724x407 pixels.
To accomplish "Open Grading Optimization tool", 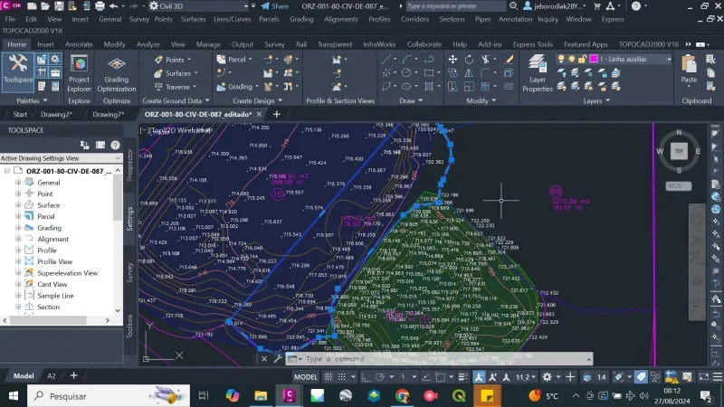I will point(117,74).
